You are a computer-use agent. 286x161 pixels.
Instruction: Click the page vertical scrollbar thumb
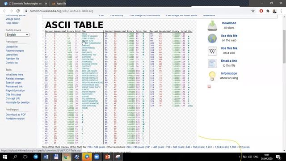point(284,47)
